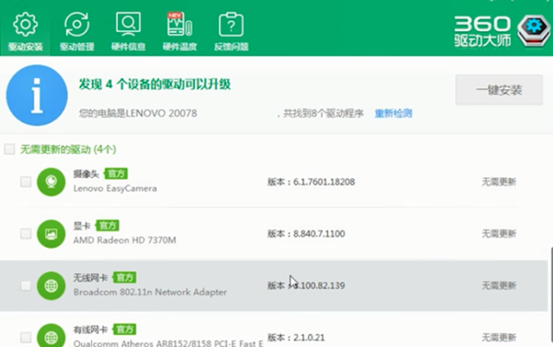Click the 重新检测 link
This screenshot has width=553, height=347.
pyautogui.click(x=394, y=113)
